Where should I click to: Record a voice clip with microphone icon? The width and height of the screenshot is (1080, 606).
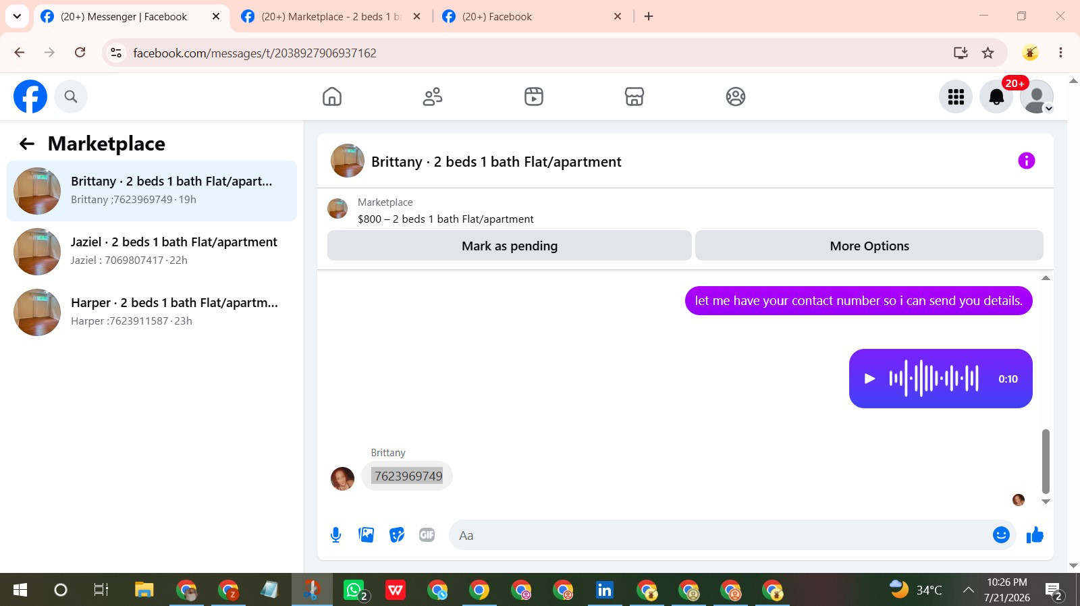click(x=335, y=535)
